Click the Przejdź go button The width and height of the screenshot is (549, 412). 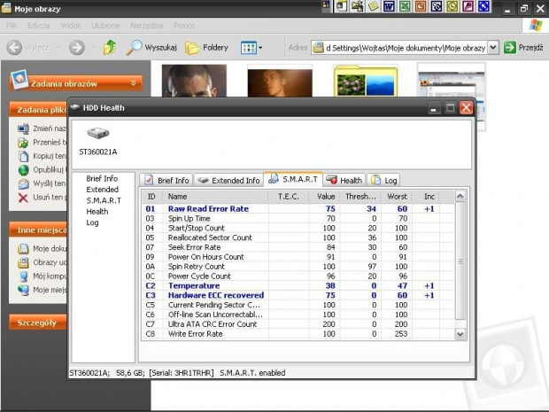point(523,47)
